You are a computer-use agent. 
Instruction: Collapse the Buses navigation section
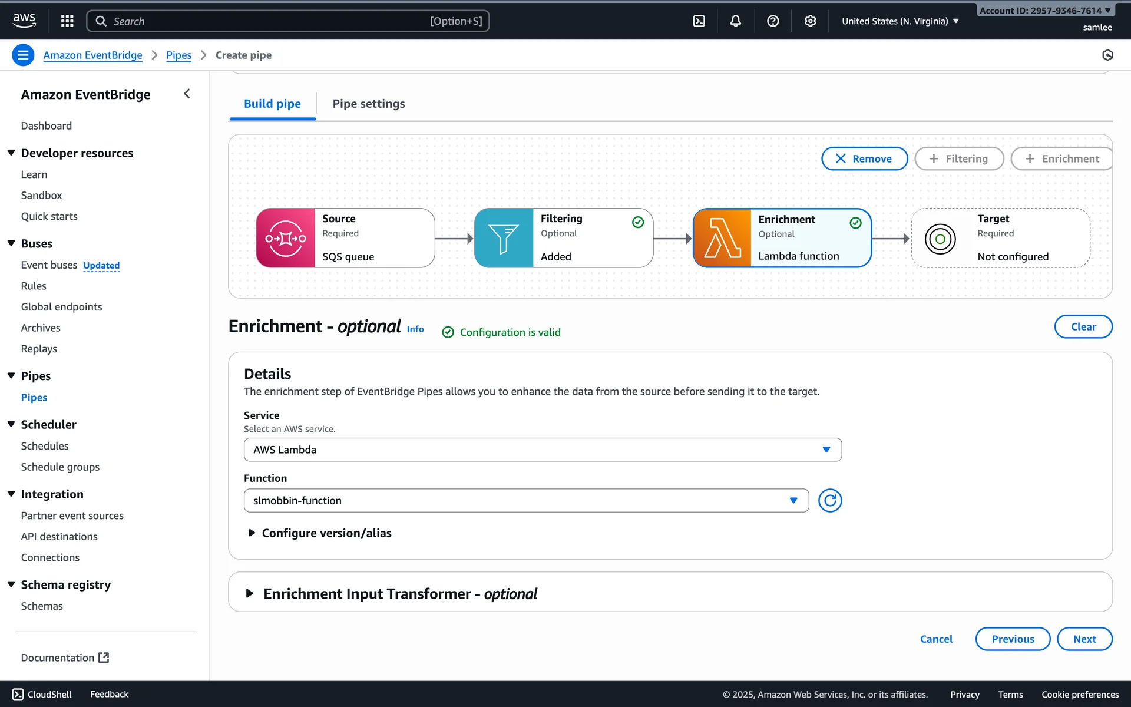click(11, 243)
